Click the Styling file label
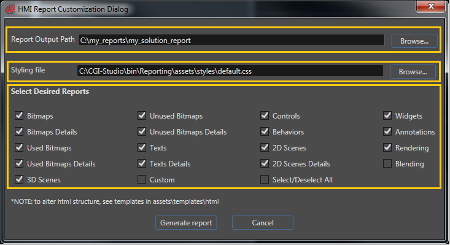450x245 pixels. point(28,70)
